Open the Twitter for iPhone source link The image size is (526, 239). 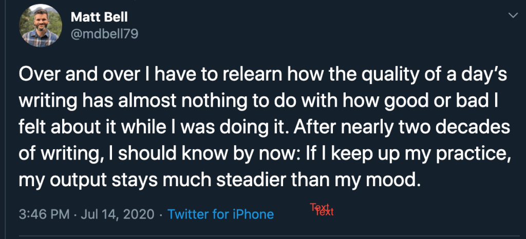pos(220,213)
